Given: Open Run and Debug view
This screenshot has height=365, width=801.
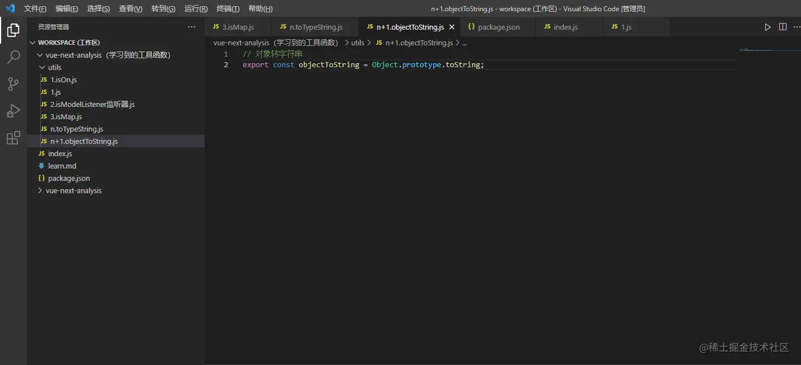Looking at the screenshot, I should (13, 111).
